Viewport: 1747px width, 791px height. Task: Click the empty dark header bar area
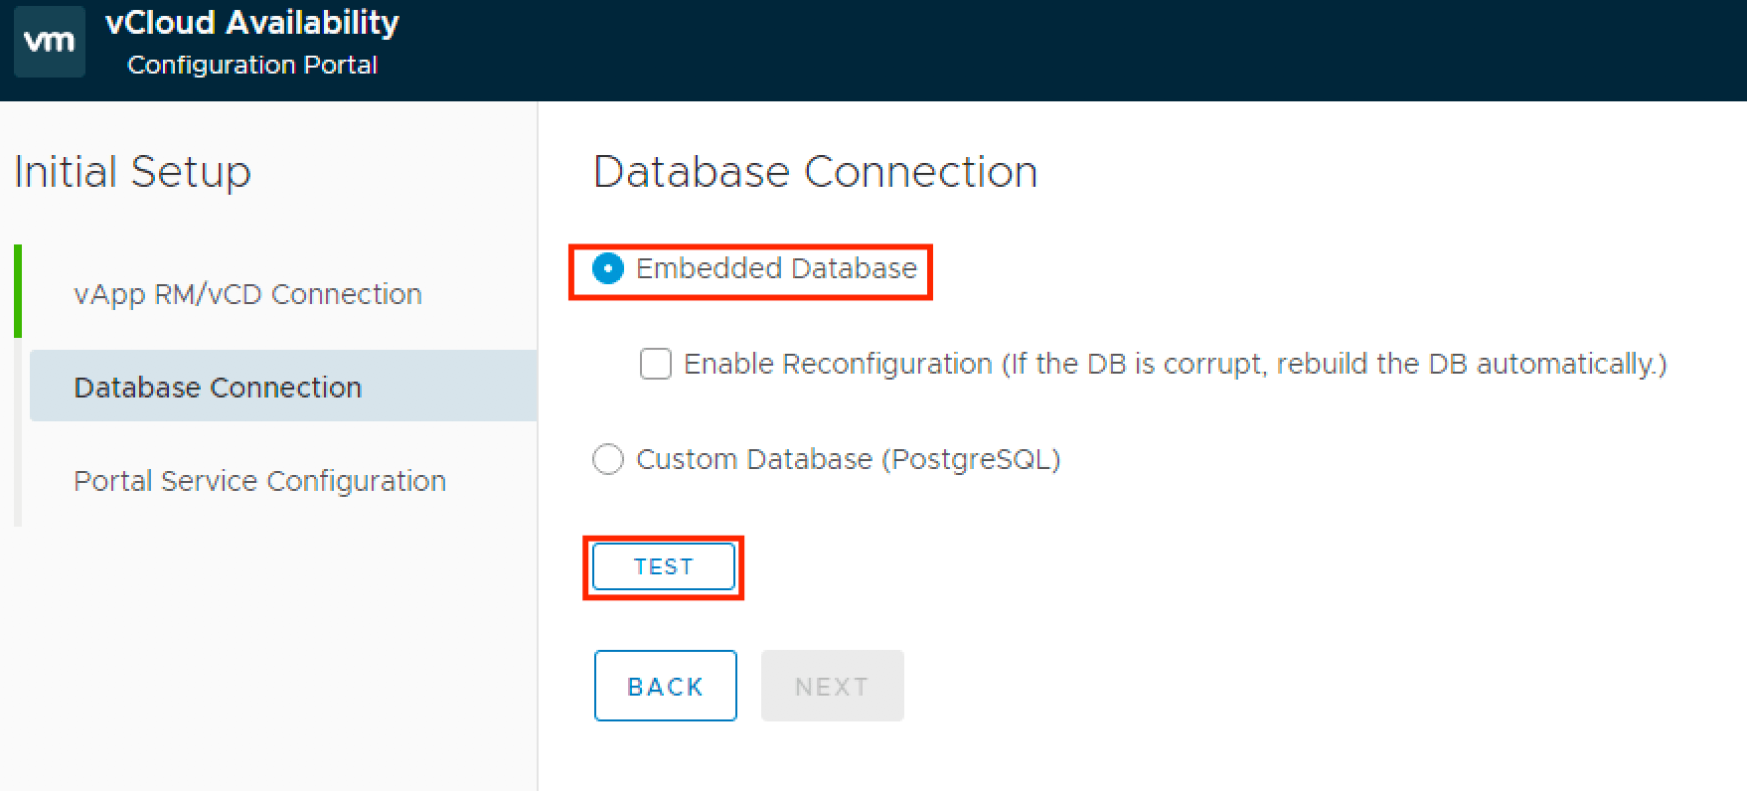point(1093,50)
